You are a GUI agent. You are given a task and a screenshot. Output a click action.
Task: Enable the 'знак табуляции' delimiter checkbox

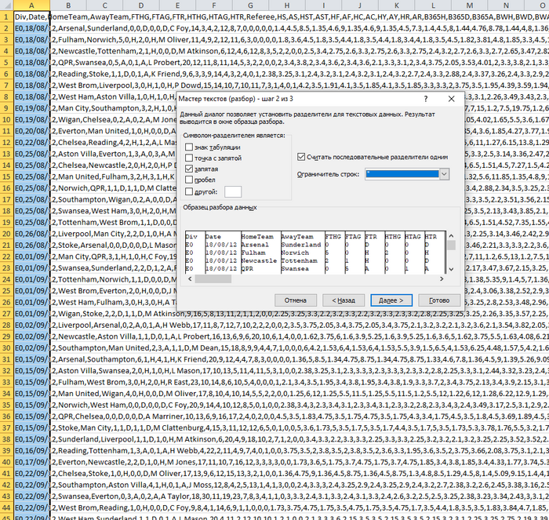click(189, 147)
